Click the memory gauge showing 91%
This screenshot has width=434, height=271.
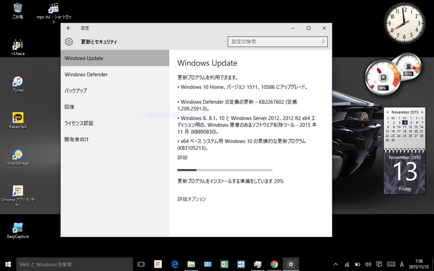[x=408, y=66]
